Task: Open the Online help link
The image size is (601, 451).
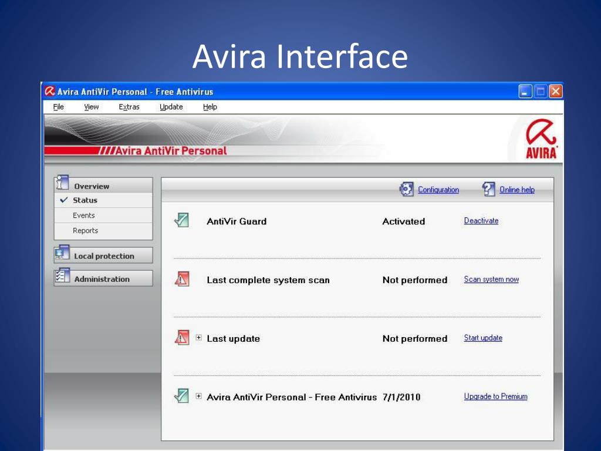Action: [x=516, y=190]
